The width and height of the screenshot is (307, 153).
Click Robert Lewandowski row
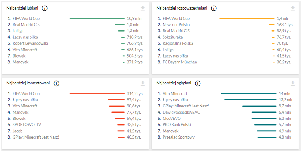[30, 43]
